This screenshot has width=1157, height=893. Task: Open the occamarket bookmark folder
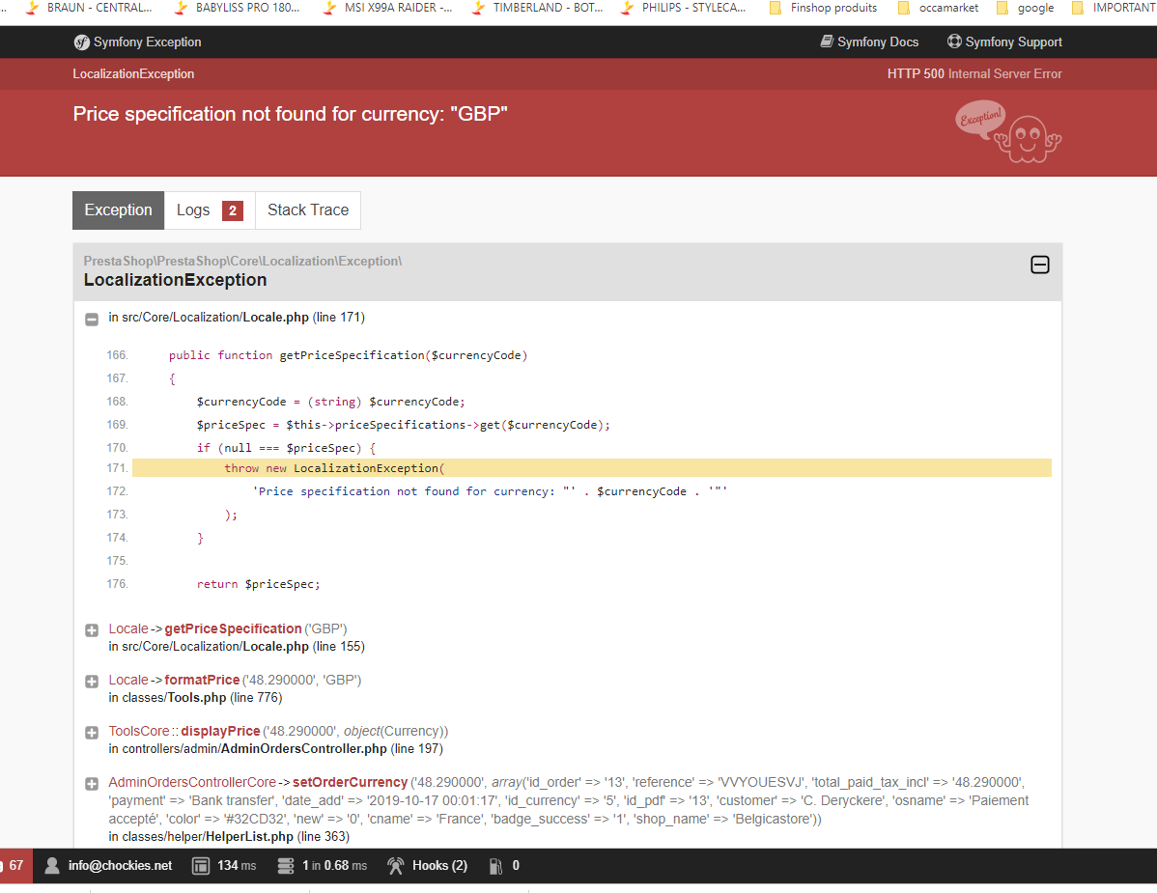938,8
